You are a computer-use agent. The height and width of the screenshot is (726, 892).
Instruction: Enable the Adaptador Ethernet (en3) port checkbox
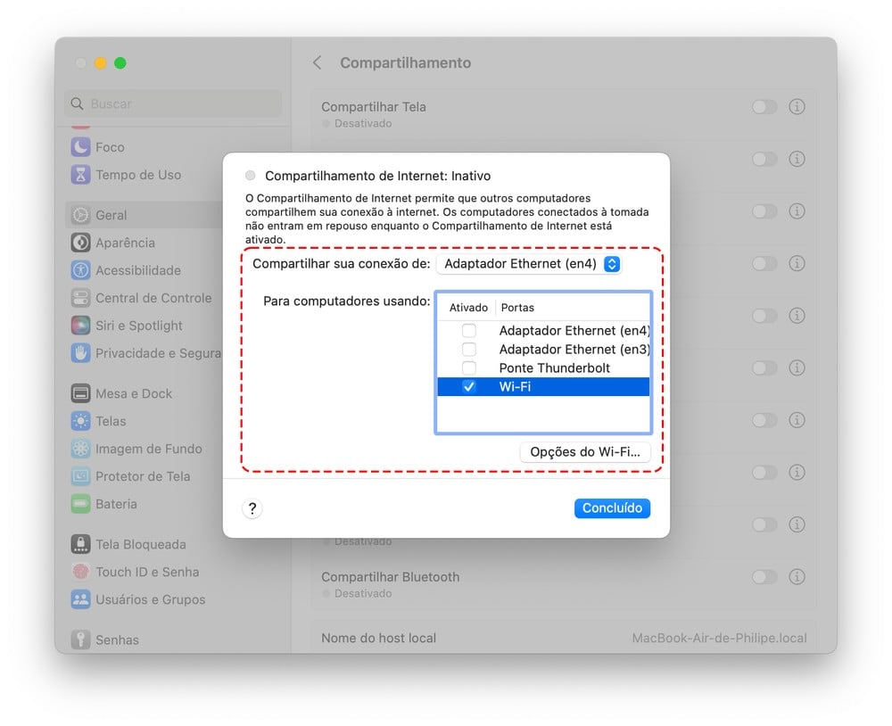469,350
